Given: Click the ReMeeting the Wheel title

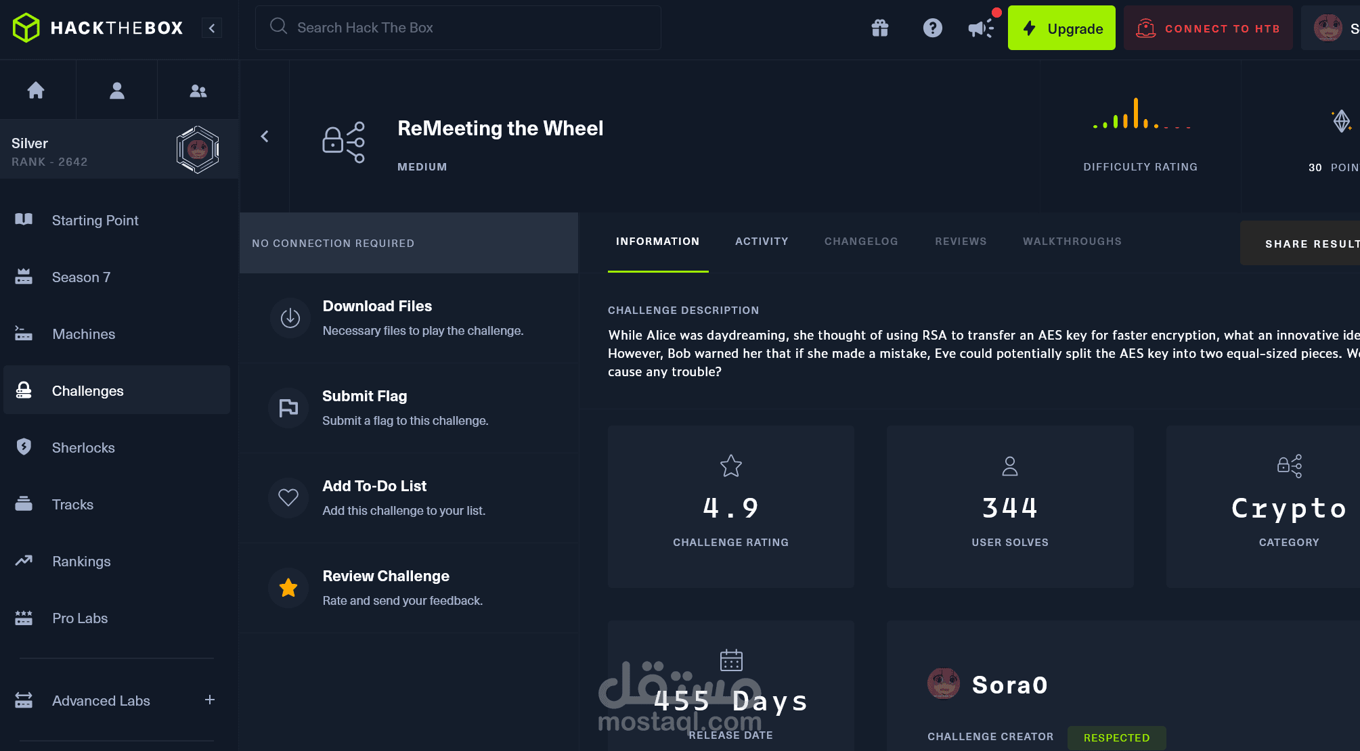Looking at the screenshot, I should pos(500,129).
